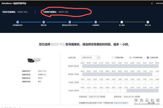This screenshot has height=108, width=163.
Task: Click the 选择摄像机型号 completed step icon
Action: tap(17, 22)
